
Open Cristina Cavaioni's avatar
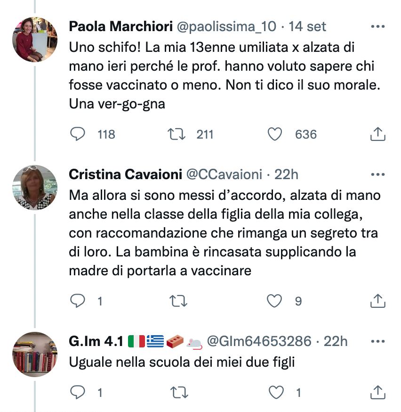(x=35, y=188)
